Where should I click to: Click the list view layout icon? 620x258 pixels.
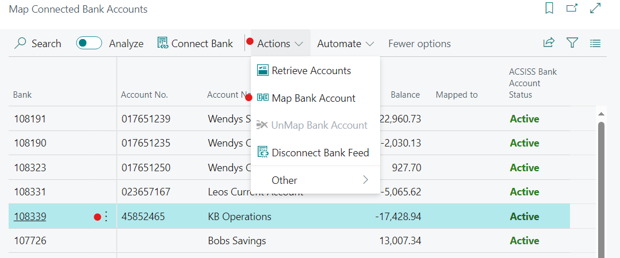[x=595, y=43]
